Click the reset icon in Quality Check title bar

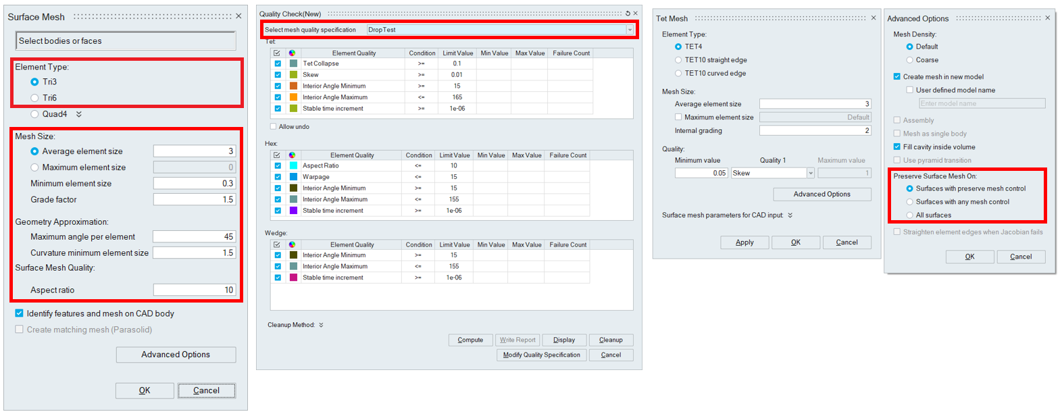pyautogui.click(x=628, y=14)
